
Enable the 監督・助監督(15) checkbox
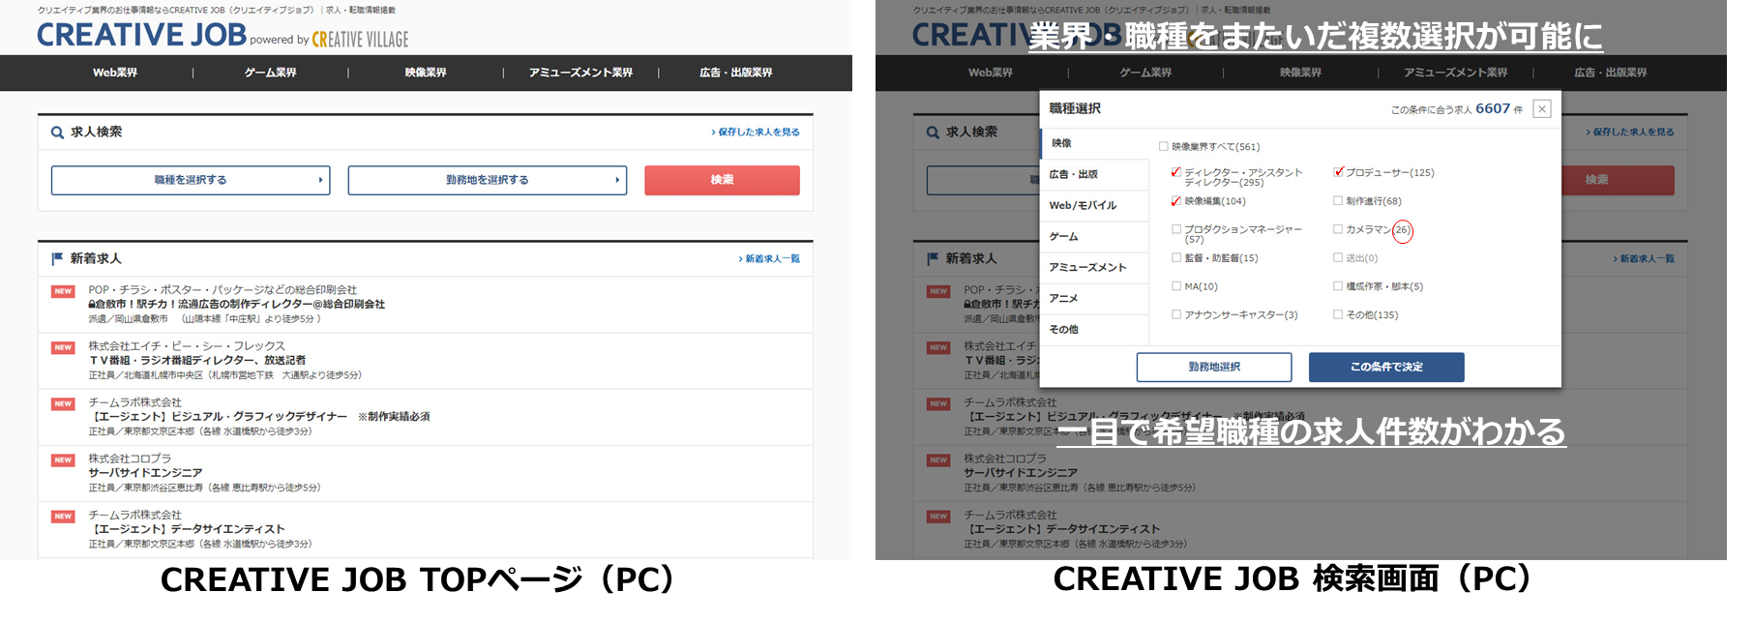(1176, 258)
